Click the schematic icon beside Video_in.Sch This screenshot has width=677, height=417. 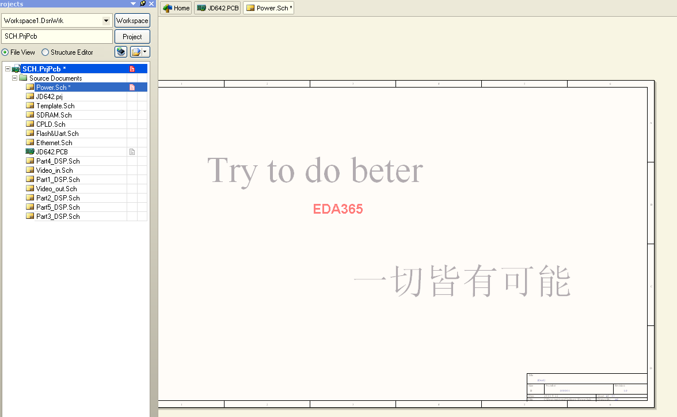tap(30, 170)
